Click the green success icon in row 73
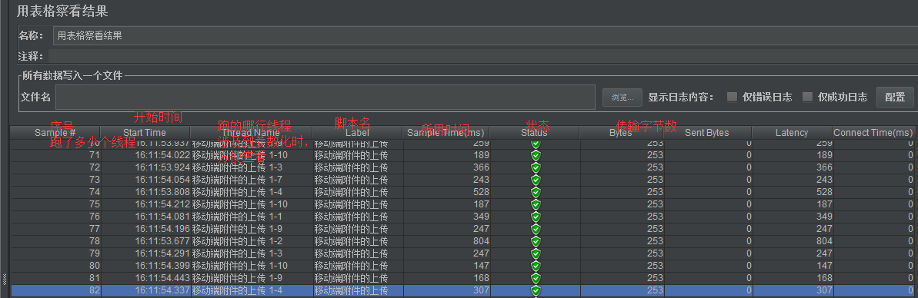The width and height of the screenshot is (918, 298). pos(535,180)
